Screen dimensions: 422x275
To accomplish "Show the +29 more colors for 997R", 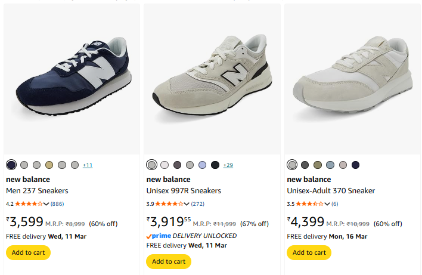I will pyautogui.click(x=228, y=165).
